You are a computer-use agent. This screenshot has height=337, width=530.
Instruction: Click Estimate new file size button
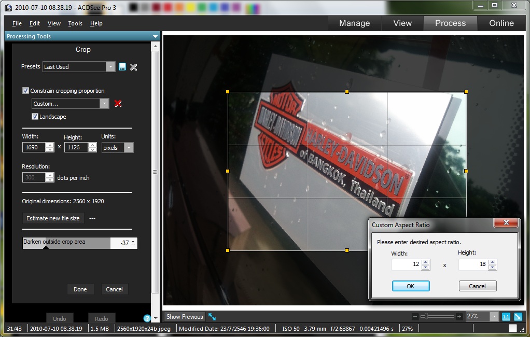(53, 218)
